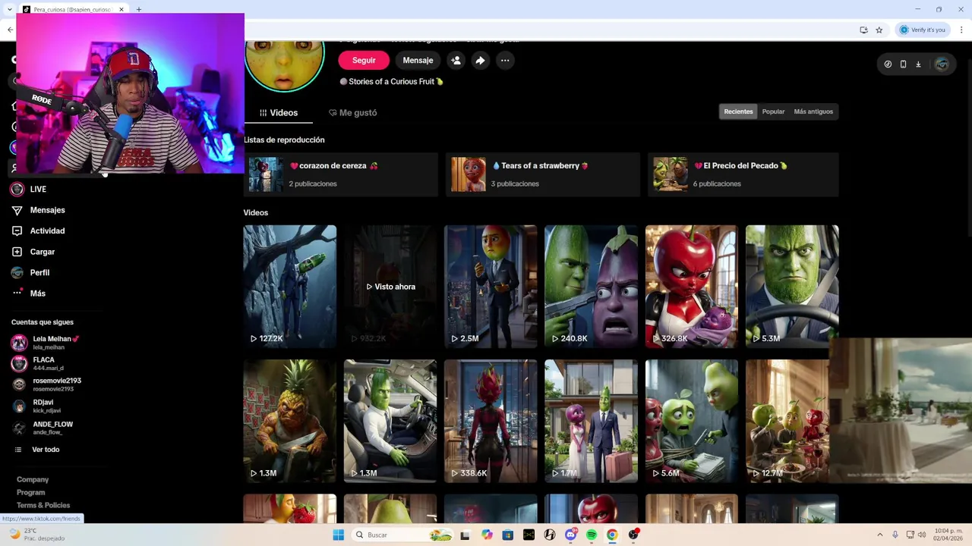This screenshot has width=972, height=546.
Task: Click the Mensajes paper-plane icon
Action: [x=17, y=210]
